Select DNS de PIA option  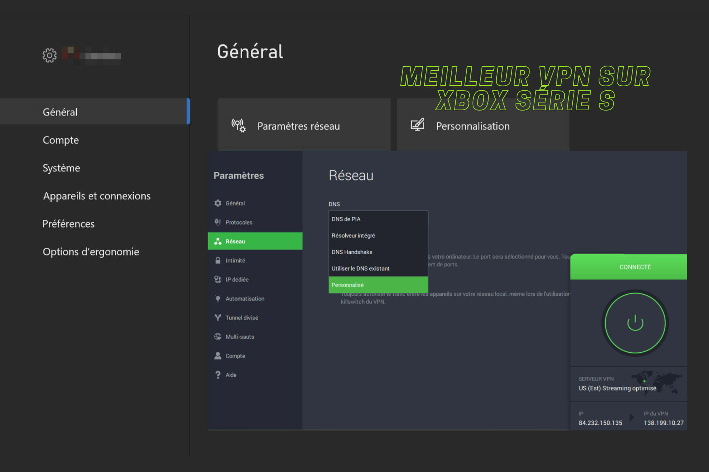[378, 219]
